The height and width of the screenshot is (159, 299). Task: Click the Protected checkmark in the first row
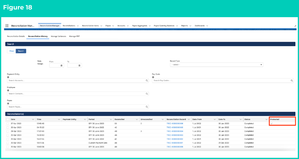271,123
